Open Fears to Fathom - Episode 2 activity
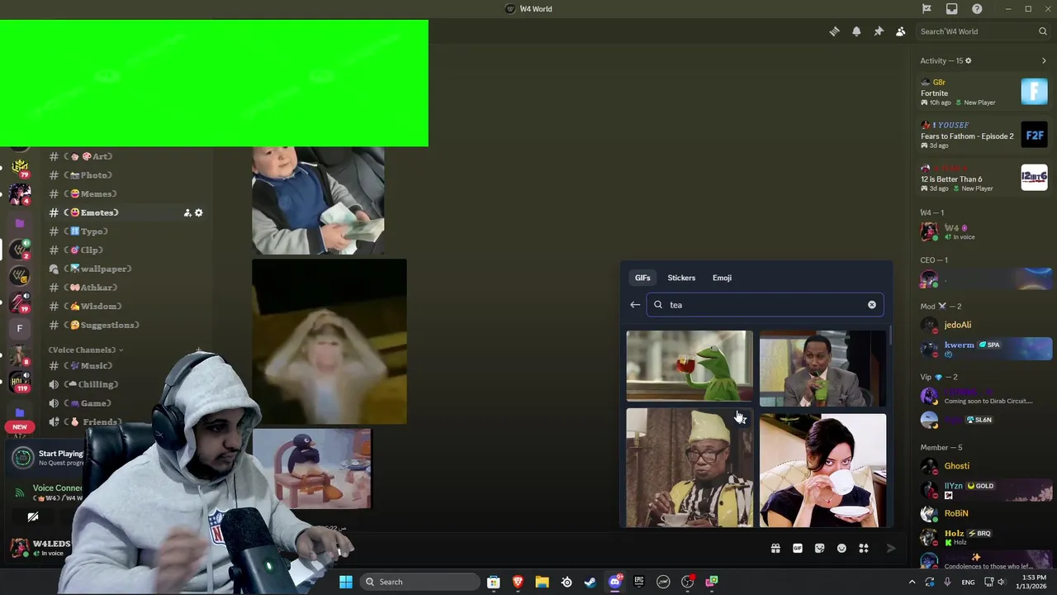 pos(984,136)
